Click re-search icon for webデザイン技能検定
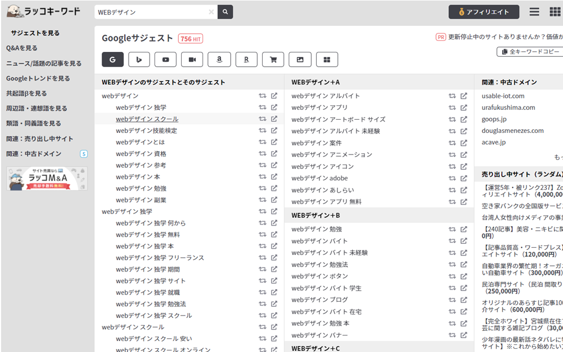 tap(263, 131)
